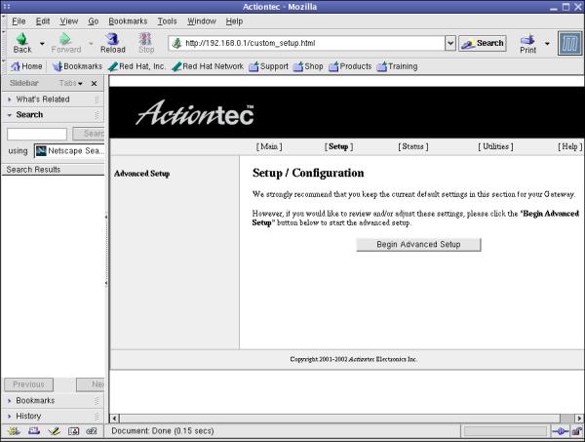Click the sidebar Search submit button
Image resolution: width=585 pixels, height=442 pixels.
[89, 134]
